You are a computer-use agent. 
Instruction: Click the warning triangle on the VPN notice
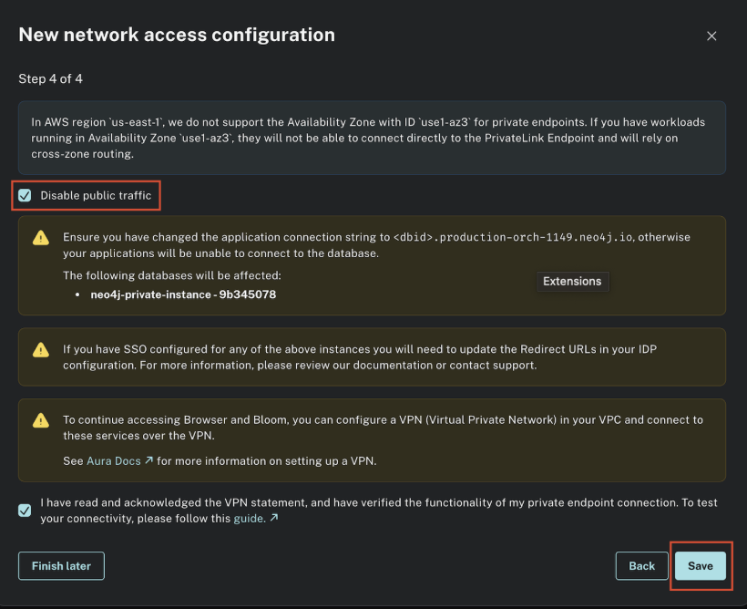[40, 420]
